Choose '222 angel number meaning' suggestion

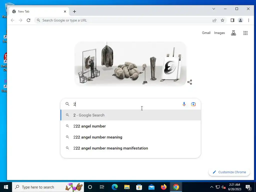tap(130, 137)
